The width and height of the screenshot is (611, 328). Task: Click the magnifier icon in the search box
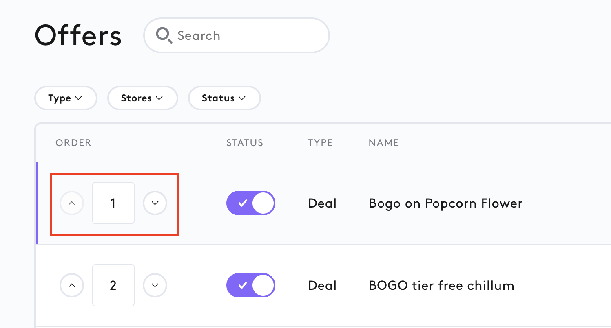pos(164,36)
